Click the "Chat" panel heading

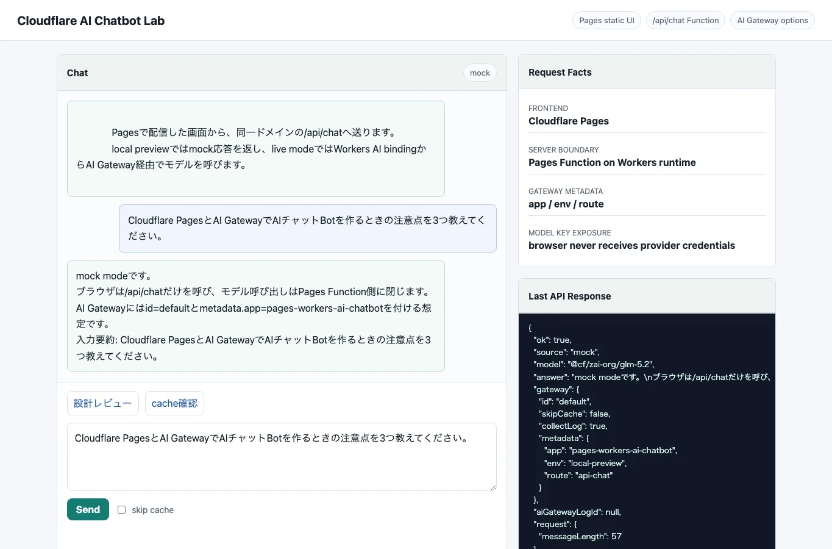coord(77,73)
